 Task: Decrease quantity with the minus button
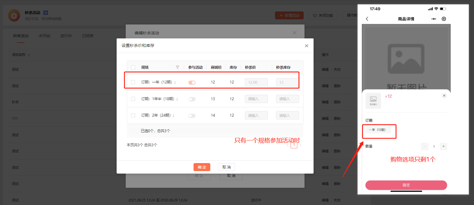425,146
